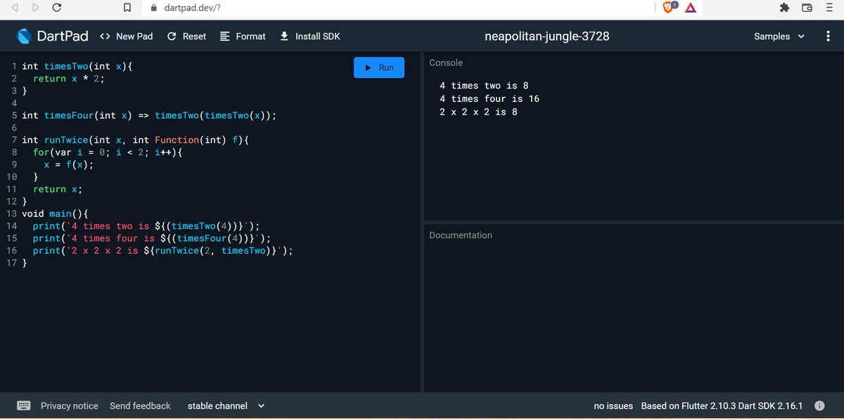
Task: Place cursor on the timesFour definition line
Action: (149, 115)
